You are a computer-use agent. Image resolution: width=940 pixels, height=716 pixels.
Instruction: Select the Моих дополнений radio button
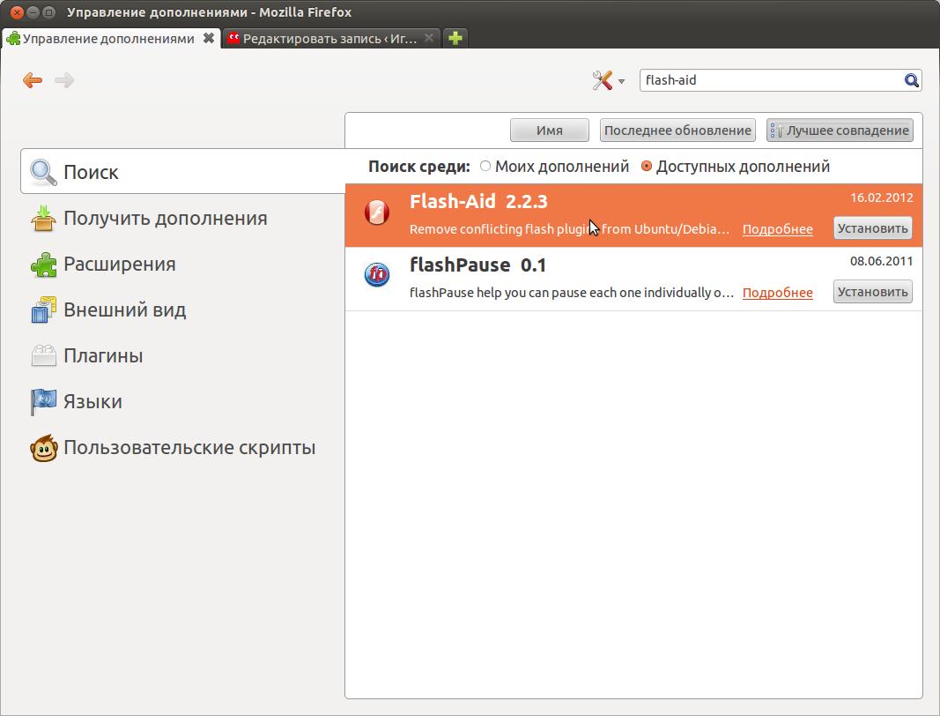pos(485,167)
